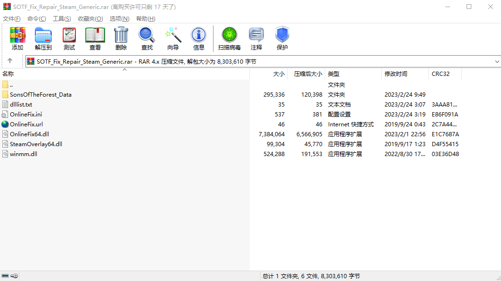Click the Delete (删除) trash icon
The image size is (501, 281).
pyautogui.click(x=121, y=35)
